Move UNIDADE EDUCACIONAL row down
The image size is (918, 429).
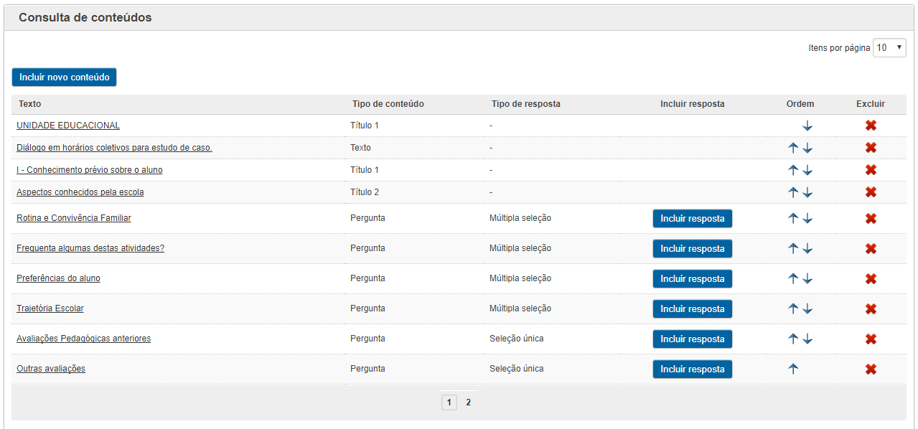[x=807, y=126]
